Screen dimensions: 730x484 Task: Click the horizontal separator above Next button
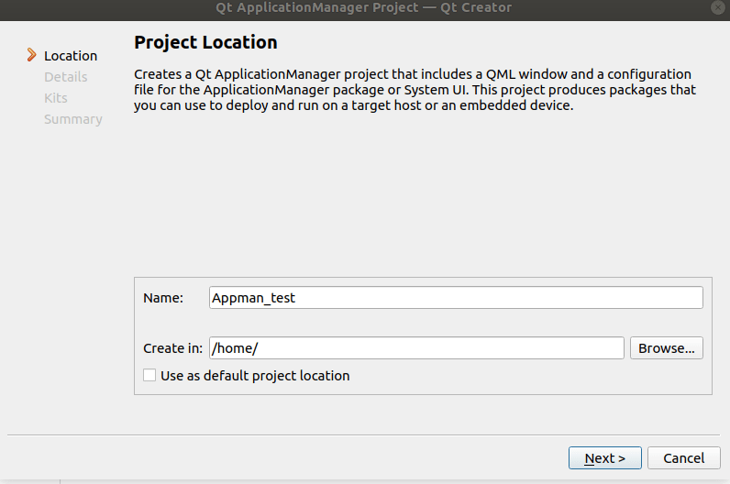click(363, 434)
